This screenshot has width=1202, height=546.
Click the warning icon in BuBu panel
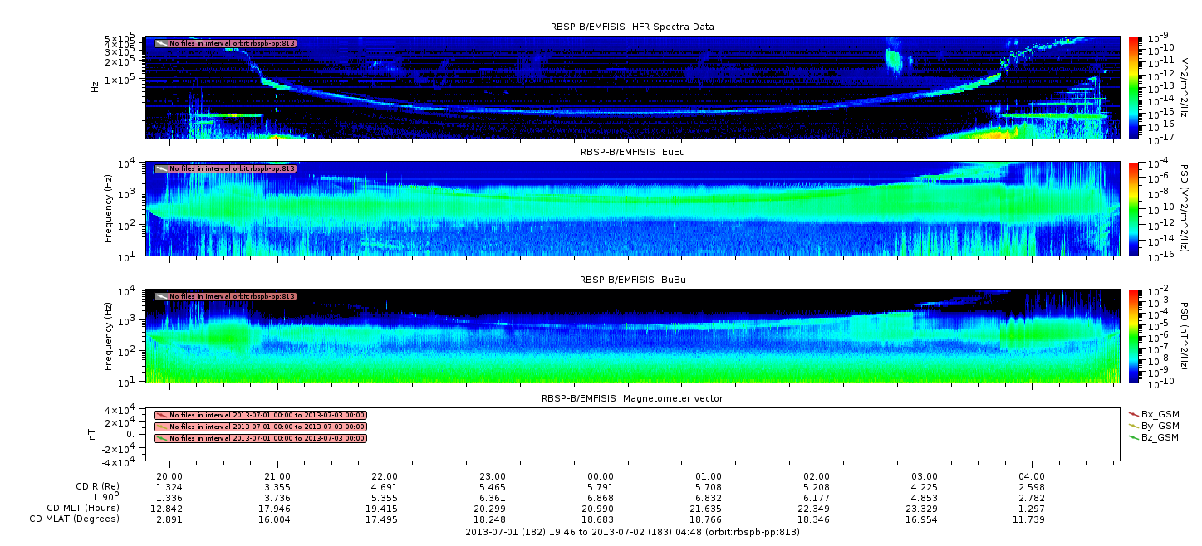161,296
